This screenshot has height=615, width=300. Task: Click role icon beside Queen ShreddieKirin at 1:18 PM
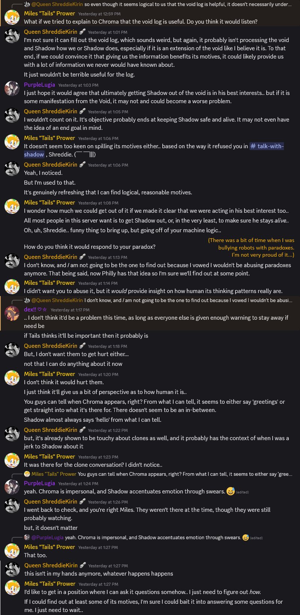(x=82, y=346)
